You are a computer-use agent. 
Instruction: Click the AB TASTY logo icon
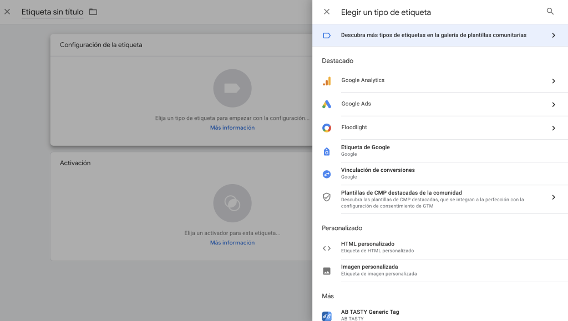326,316
